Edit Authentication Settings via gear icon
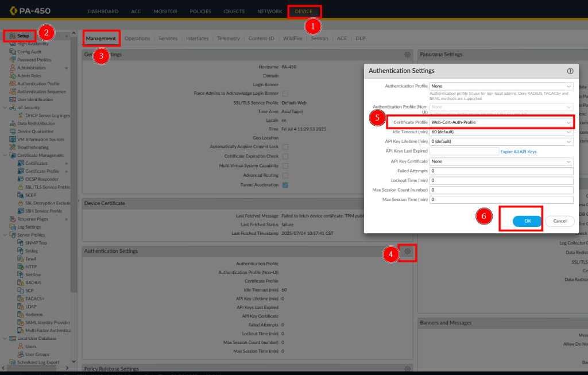This screenshot has height=375, width=588. (x=407, y=252)
